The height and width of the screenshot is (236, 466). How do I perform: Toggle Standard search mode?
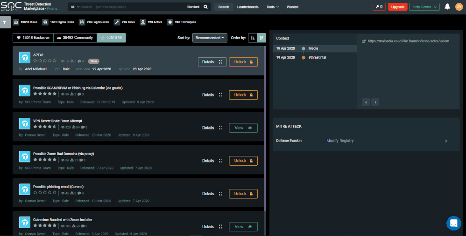[x=193, y=7]
